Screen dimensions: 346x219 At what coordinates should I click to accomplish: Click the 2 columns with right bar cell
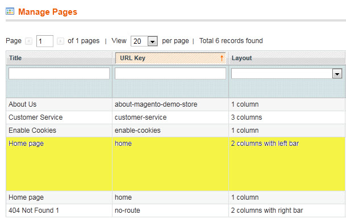pos(287,210)
